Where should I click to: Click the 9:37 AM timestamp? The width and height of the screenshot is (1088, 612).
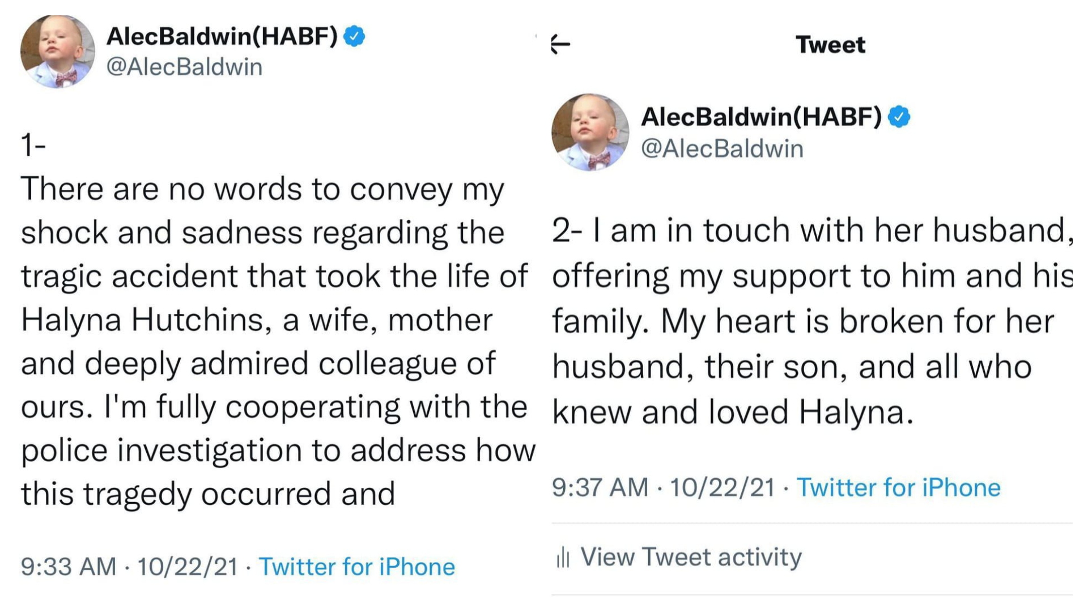(600, 487)
